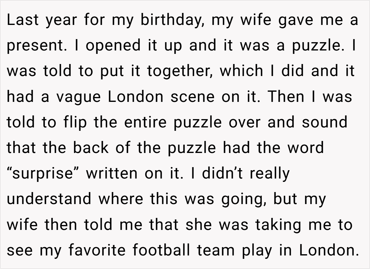Viewport: 370px width, 269px height.
Task: Click on the word "sound"
Action: click(324, 122)
